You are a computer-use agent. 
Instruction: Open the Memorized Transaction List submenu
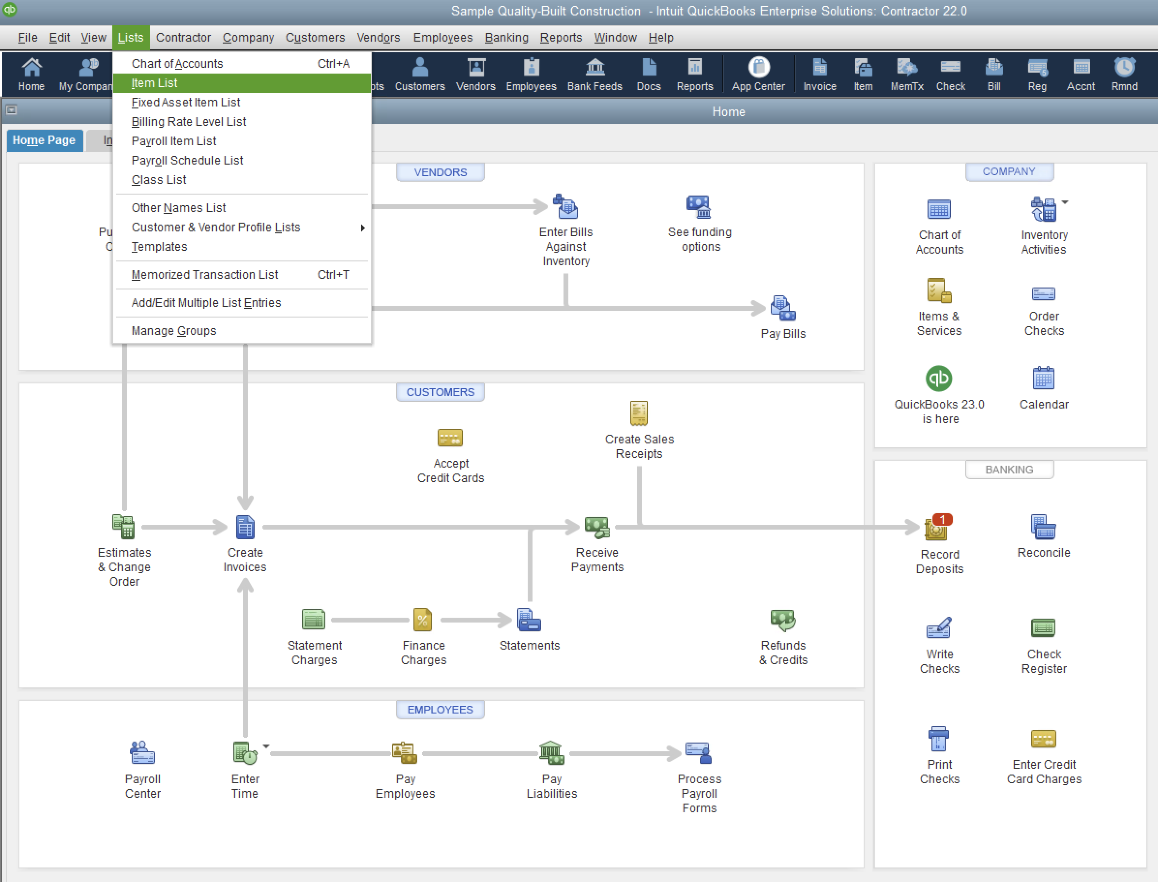205,275
